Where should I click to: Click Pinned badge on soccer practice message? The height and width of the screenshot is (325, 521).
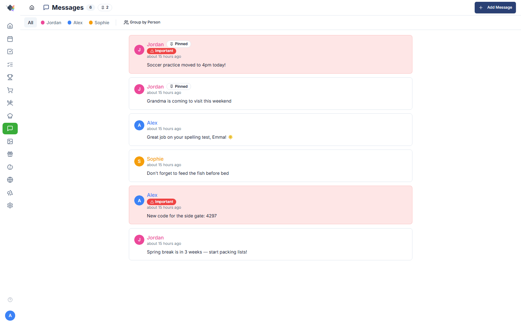click(x=179, y=44)
